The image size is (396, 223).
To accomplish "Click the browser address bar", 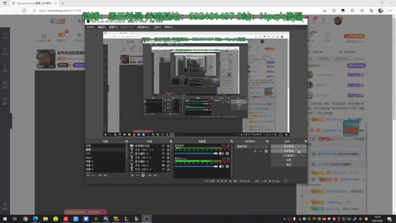I will click(177, 10).
